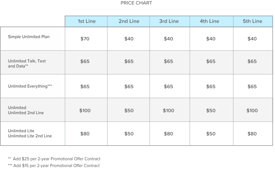Viewport: 275px width, 171px height.
Task: Select Simple Unlimited Plan 5th Line price
Action: [252, 39]
